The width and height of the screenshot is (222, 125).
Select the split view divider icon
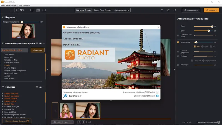pyautogui.click(x=44, y=10)
